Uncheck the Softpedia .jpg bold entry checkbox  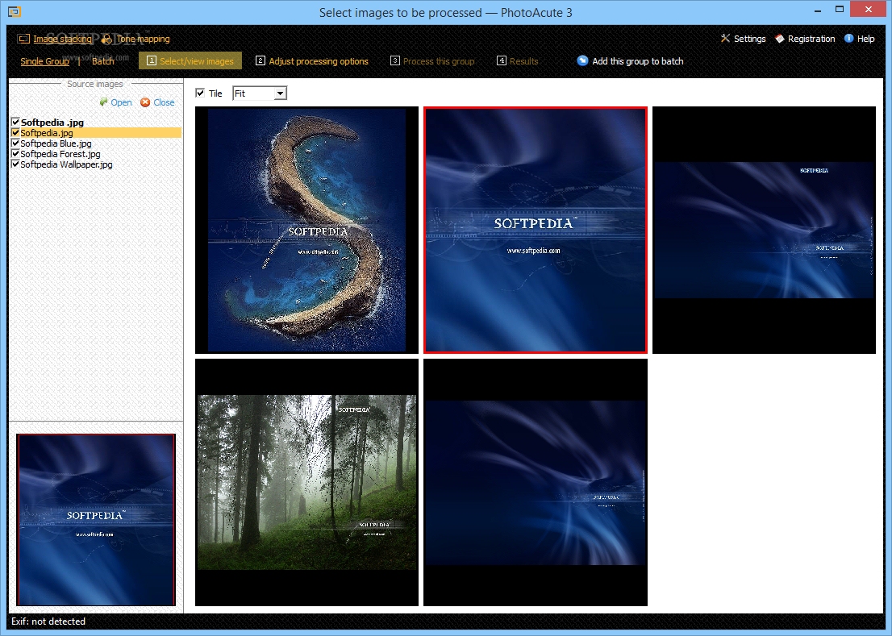click(15, 122)
